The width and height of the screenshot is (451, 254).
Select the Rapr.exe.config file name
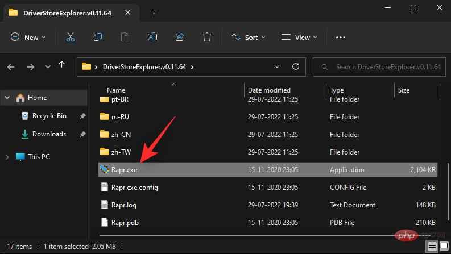click(135, 188)
